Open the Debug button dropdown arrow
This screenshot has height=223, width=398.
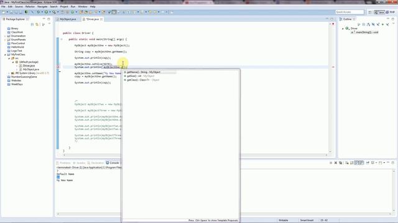click(42, 12)
